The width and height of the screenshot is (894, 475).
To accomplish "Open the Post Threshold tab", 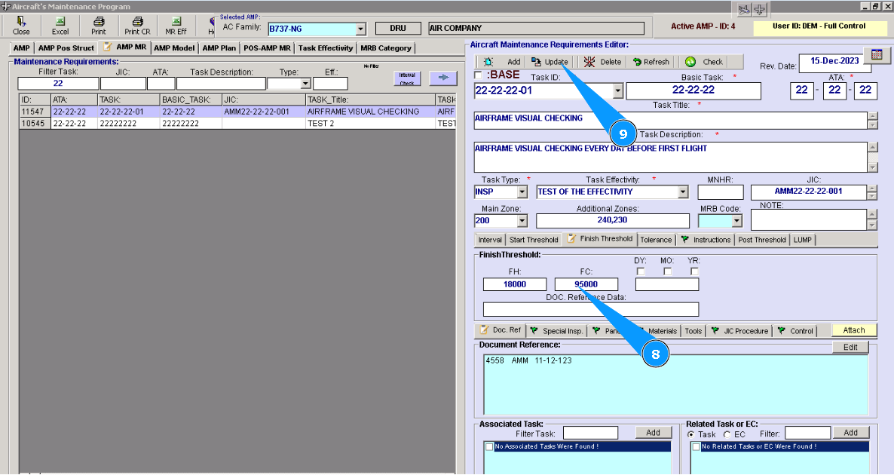I will 762,240.
